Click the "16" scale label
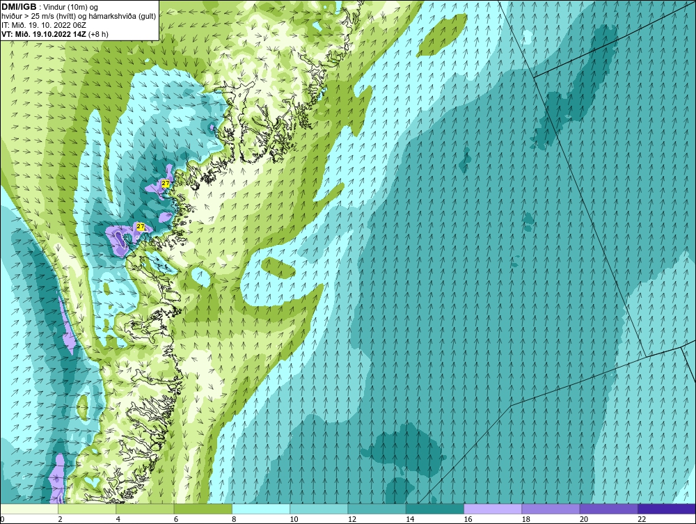Image resolution: width=696 pixels, height=524 pixels. (468, 519)
